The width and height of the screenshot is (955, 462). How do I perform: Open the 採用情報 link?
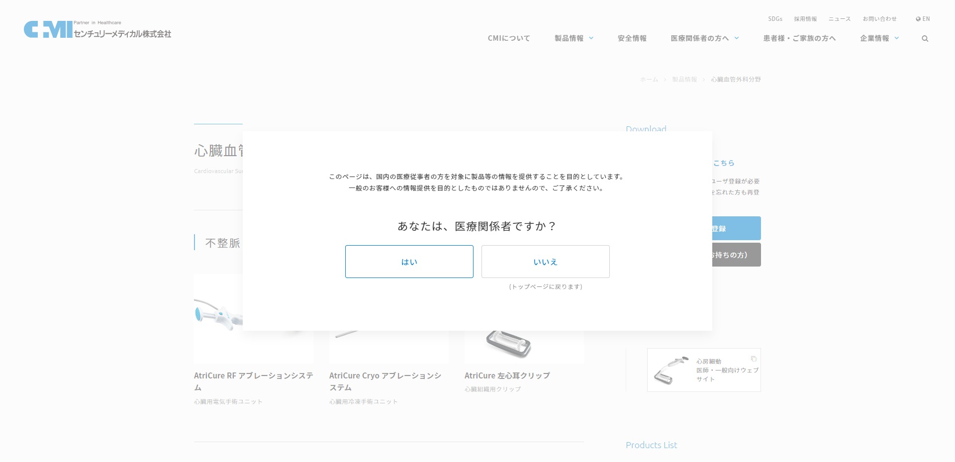(x=805, y=19)
